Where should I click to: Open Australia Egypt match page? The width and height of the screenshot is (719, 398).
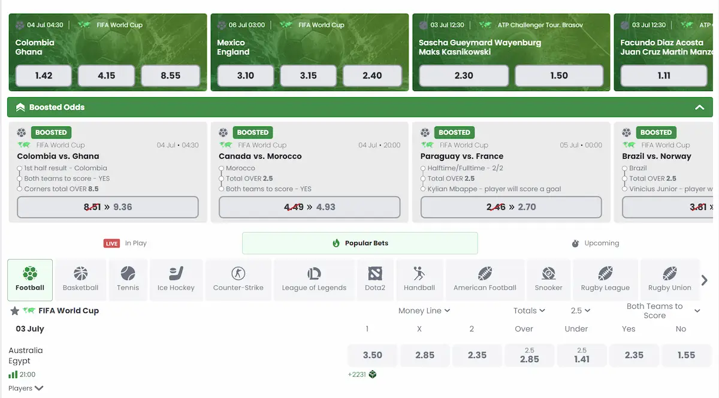point(26,355)
